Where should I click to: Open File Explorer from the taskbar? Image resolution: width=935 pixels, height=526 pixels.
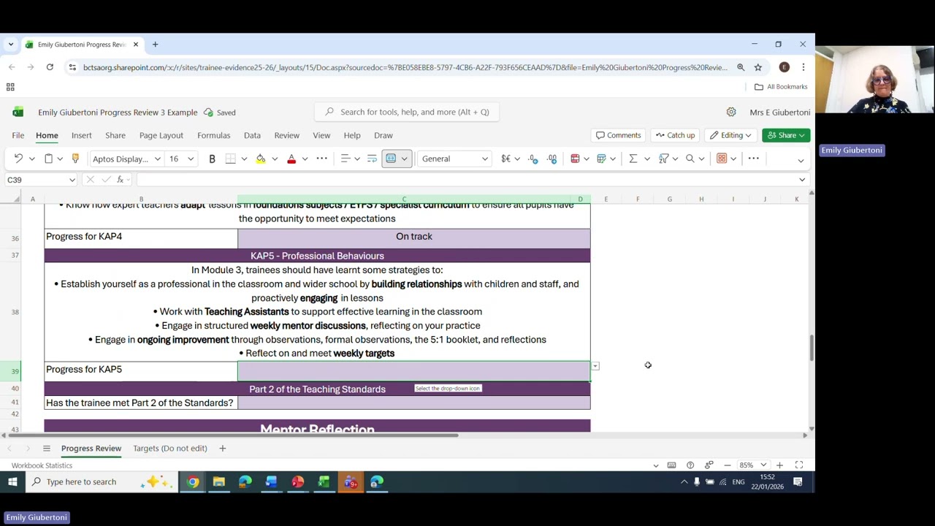(219, 481)
